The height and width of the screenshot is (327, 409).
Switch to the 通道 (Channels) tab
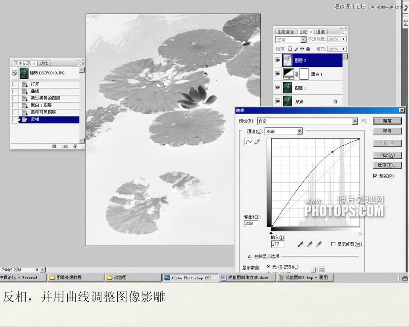pos(321,32)
